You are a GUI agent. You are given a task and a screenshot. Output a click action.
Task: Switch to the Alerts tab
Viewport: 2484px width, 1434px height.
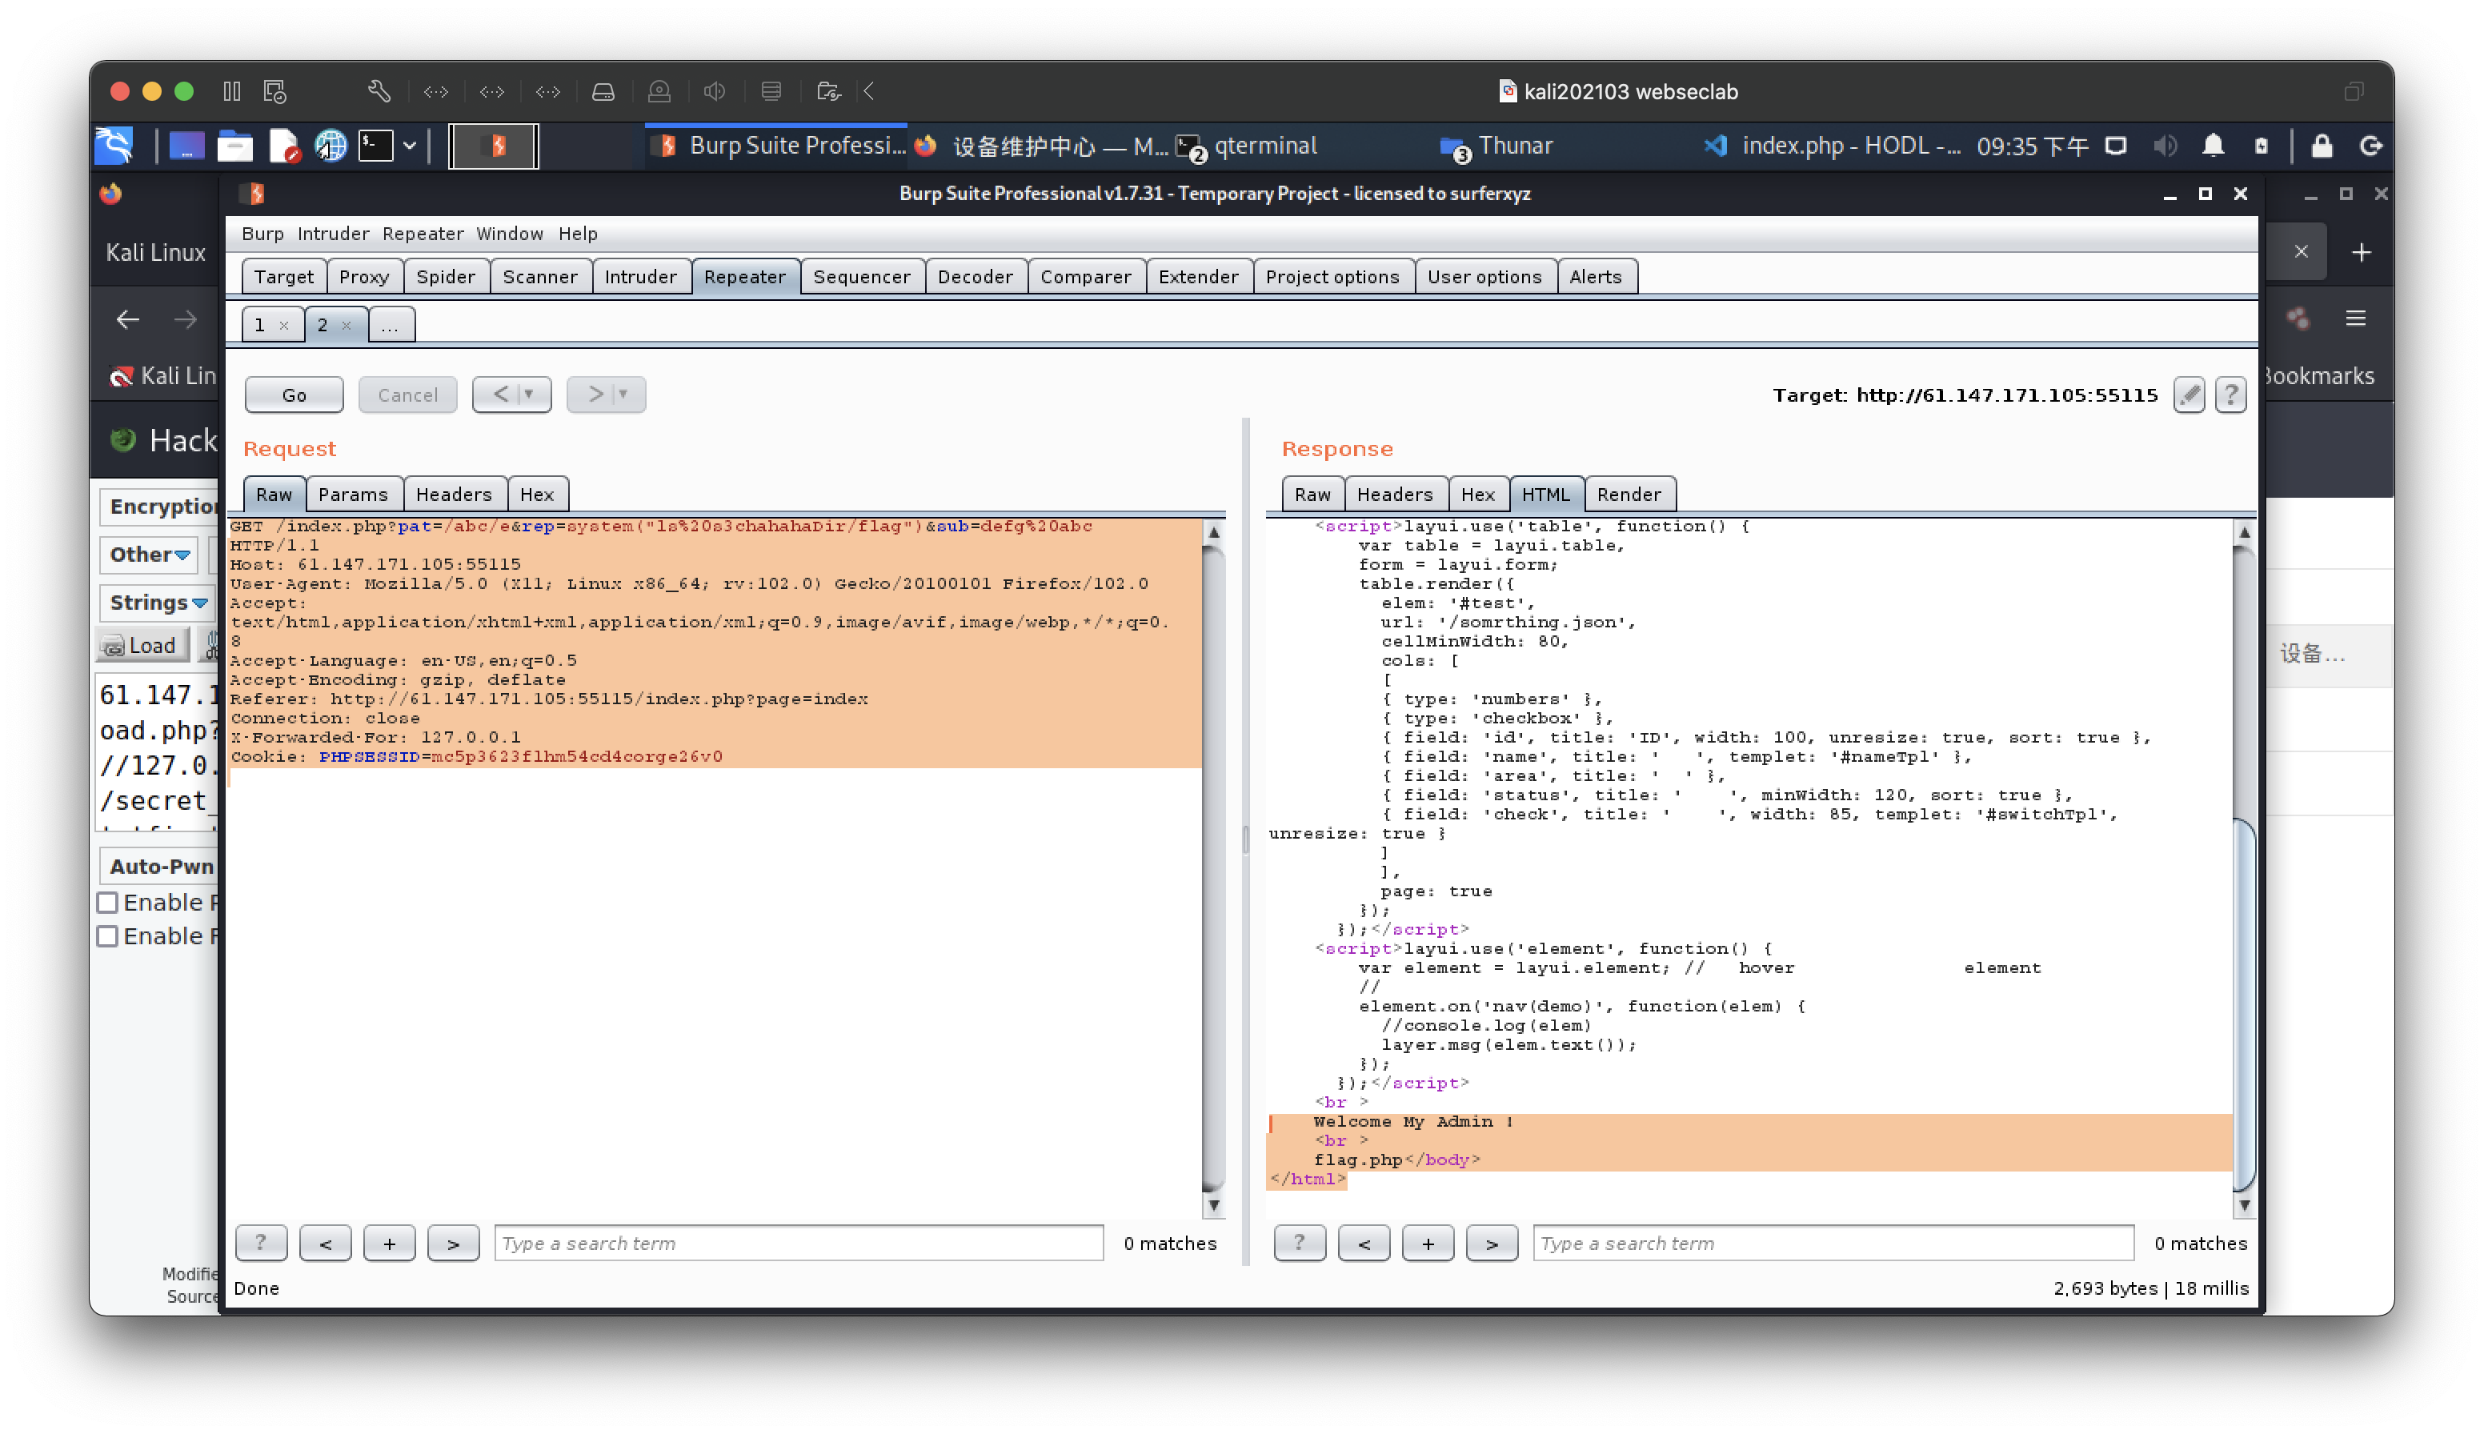click(1595, 277)
